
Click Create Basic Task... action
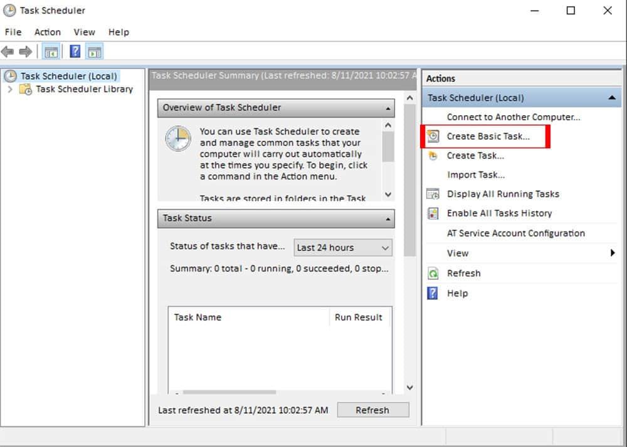(488, 136)
